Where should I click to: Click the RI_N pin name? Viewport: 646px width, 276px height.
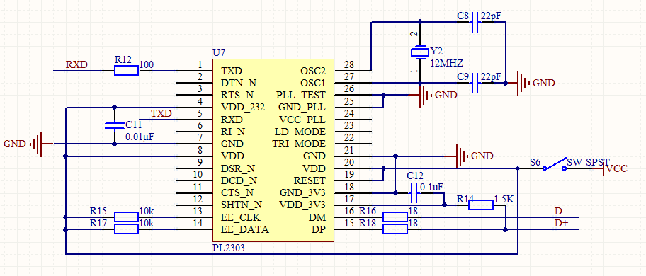(x=233, y=132)
